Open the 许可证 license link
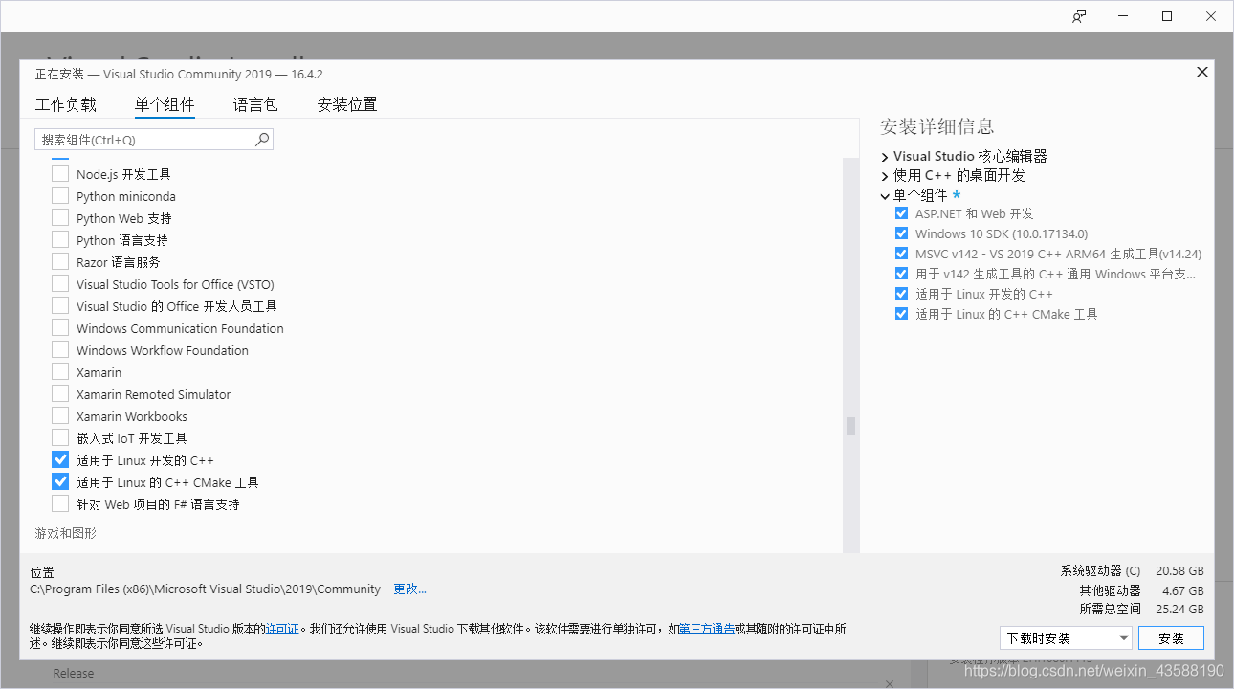This screenshot has height=689, width=1234. coord(282,629)
